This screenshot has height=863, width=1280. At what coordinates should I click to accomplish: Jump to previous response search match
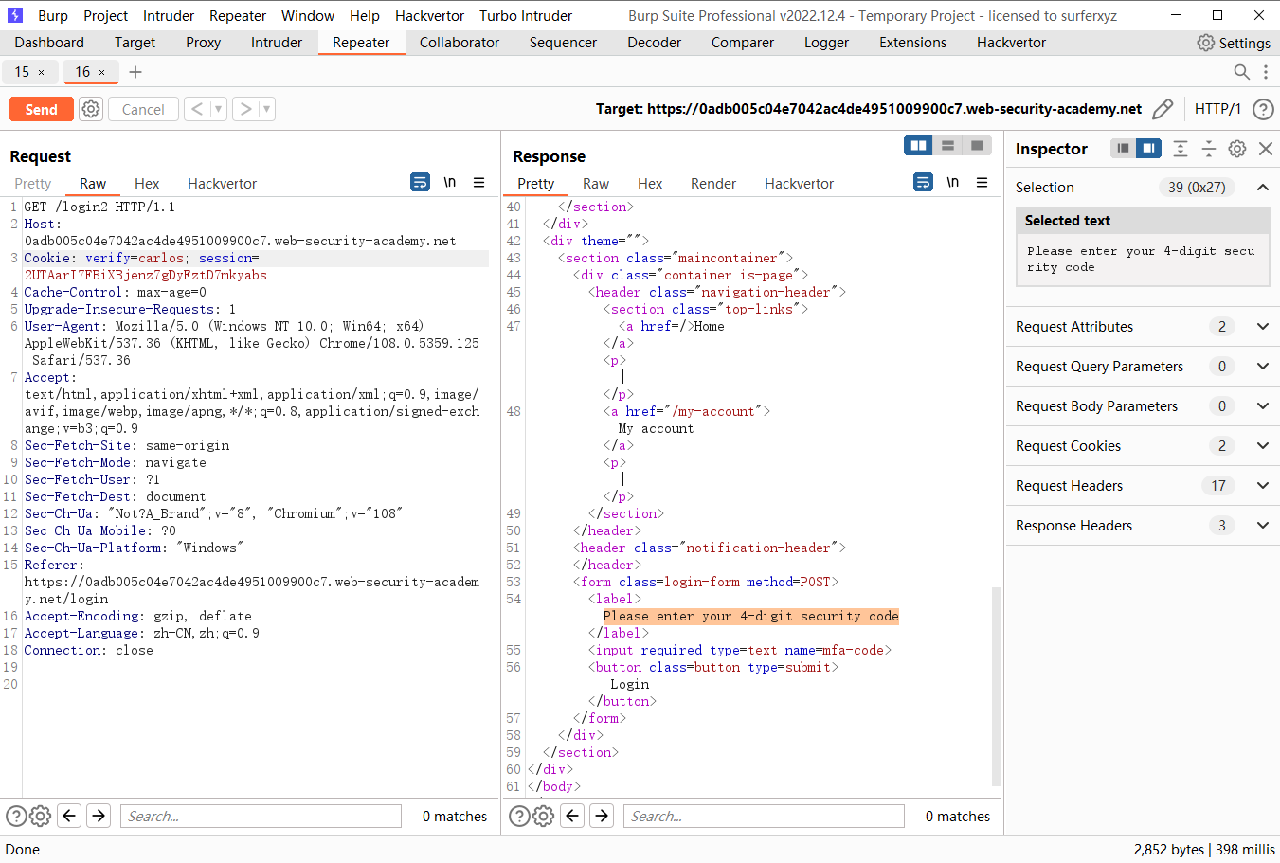pyautogui.click(x=572, y=816)
